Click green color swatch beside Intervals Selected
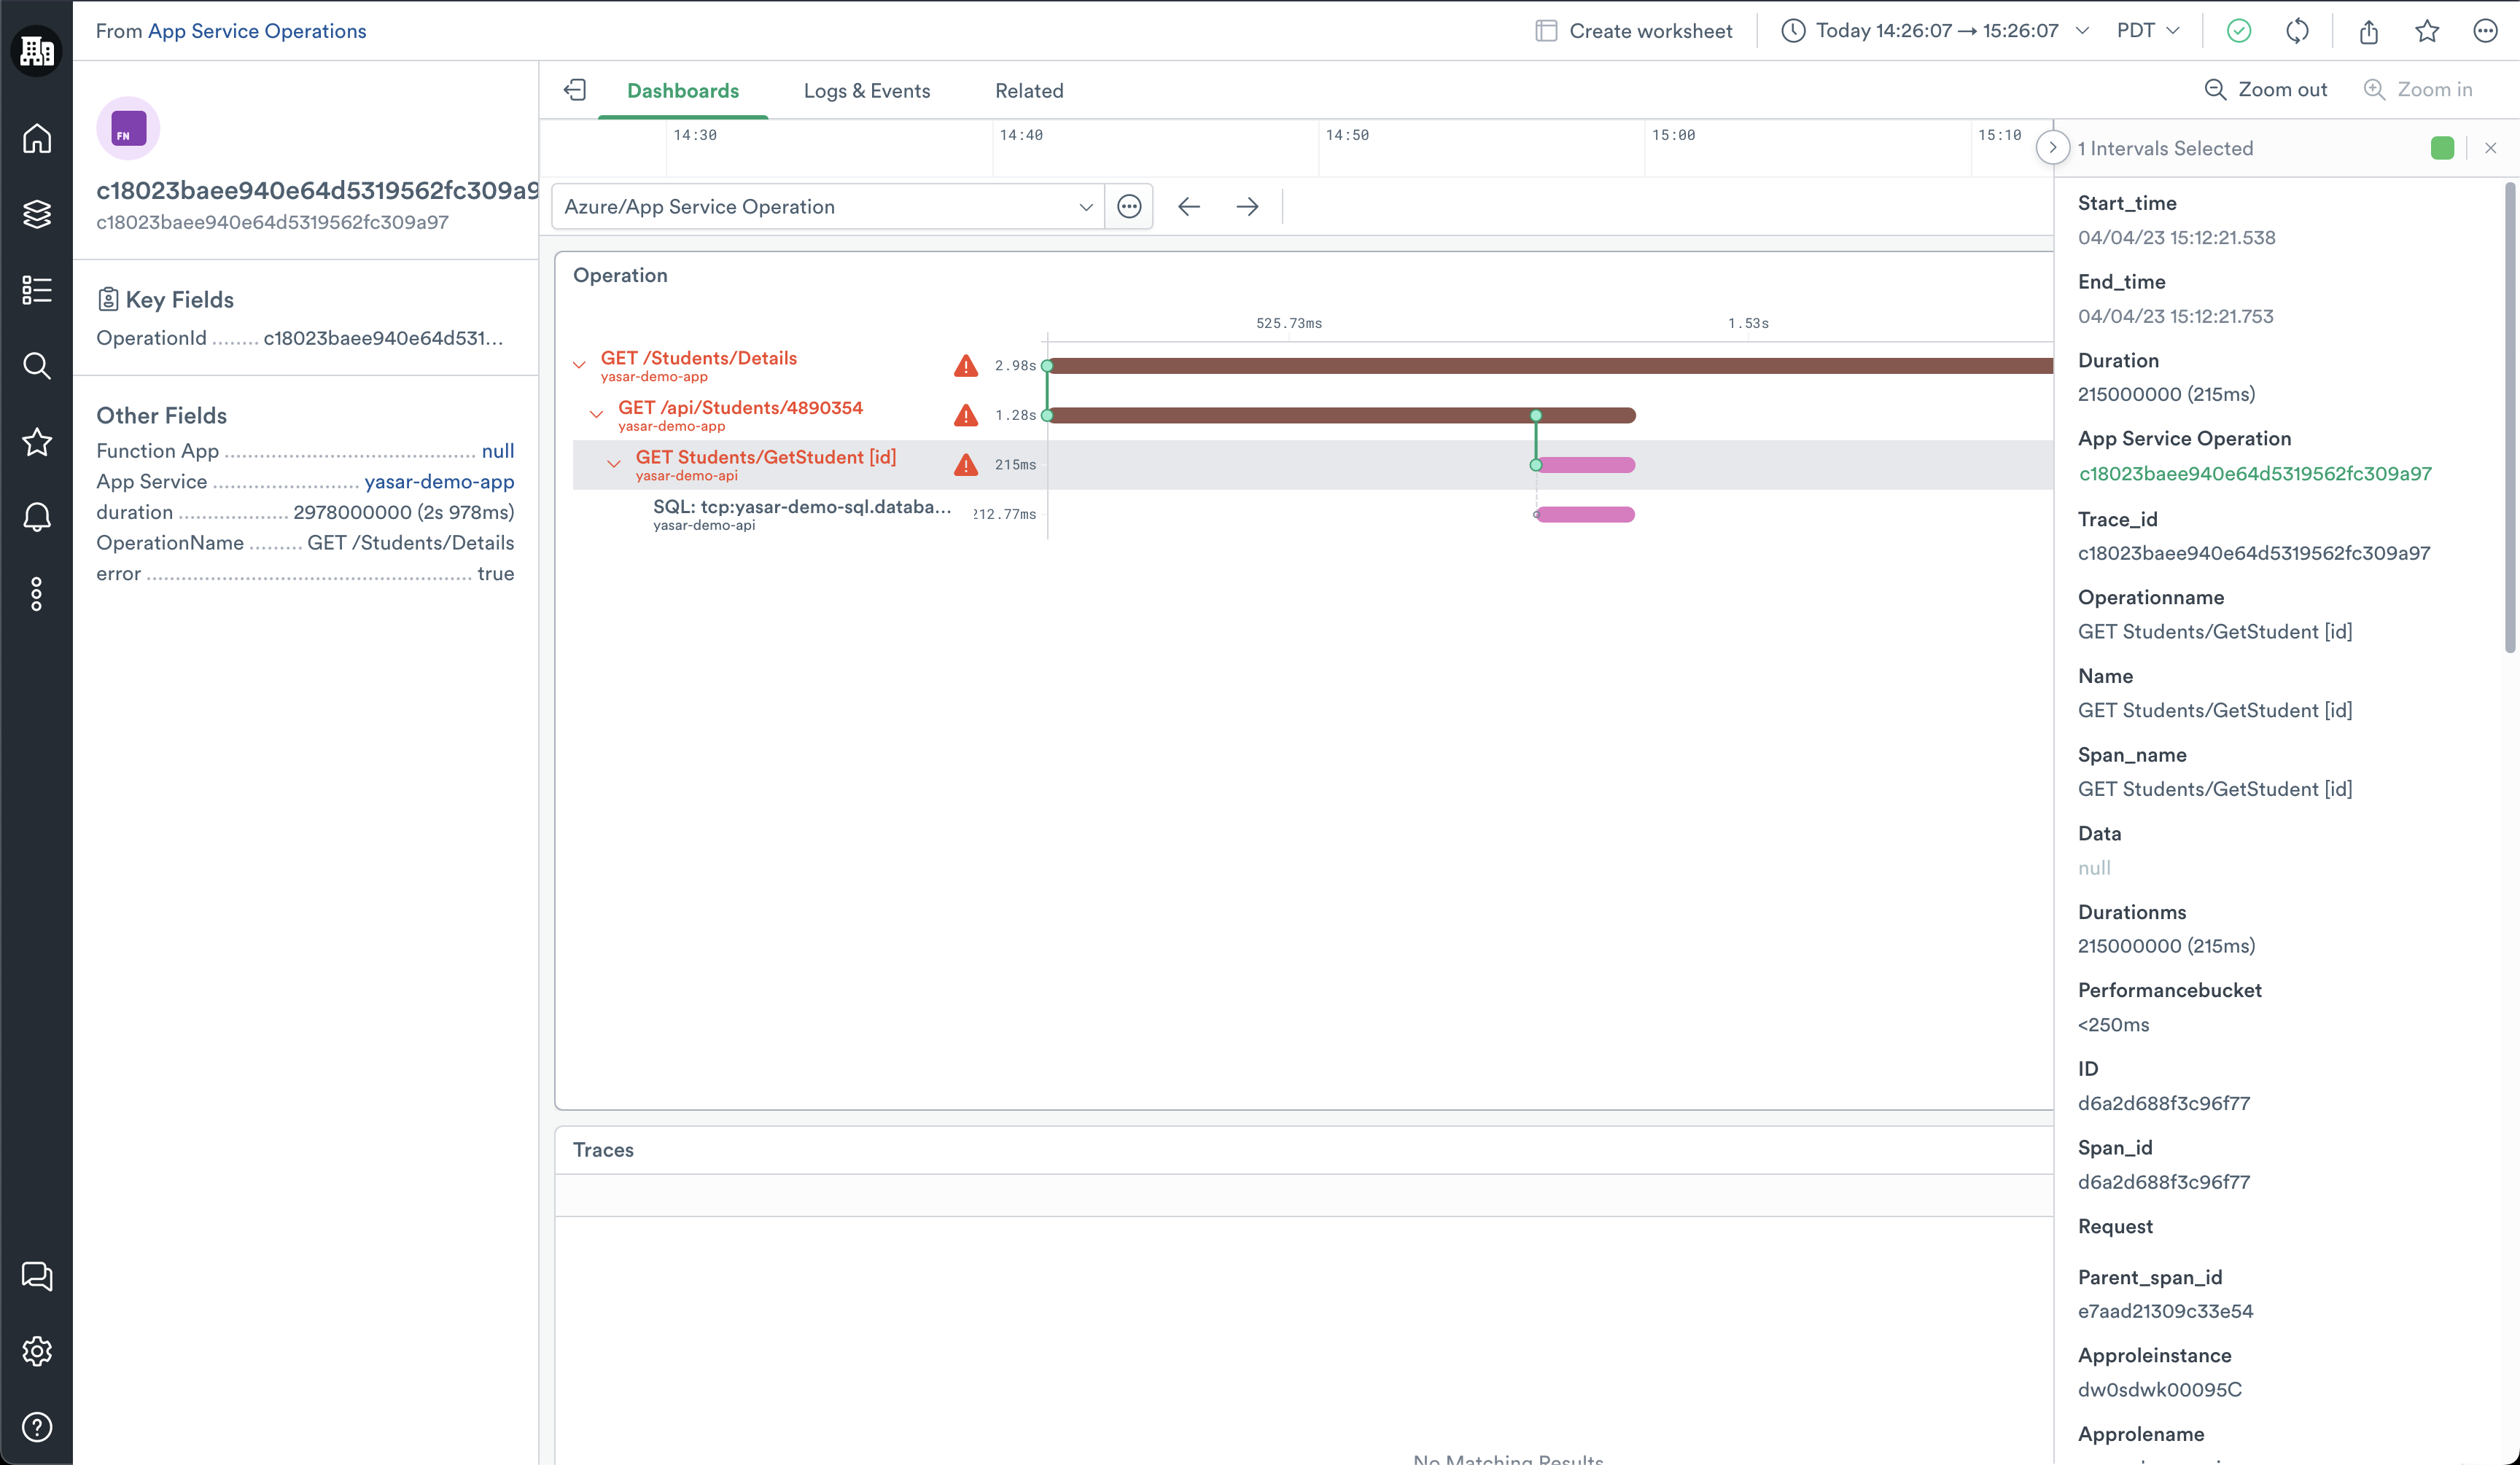2520x1465 pixels. pos(2442,148)
